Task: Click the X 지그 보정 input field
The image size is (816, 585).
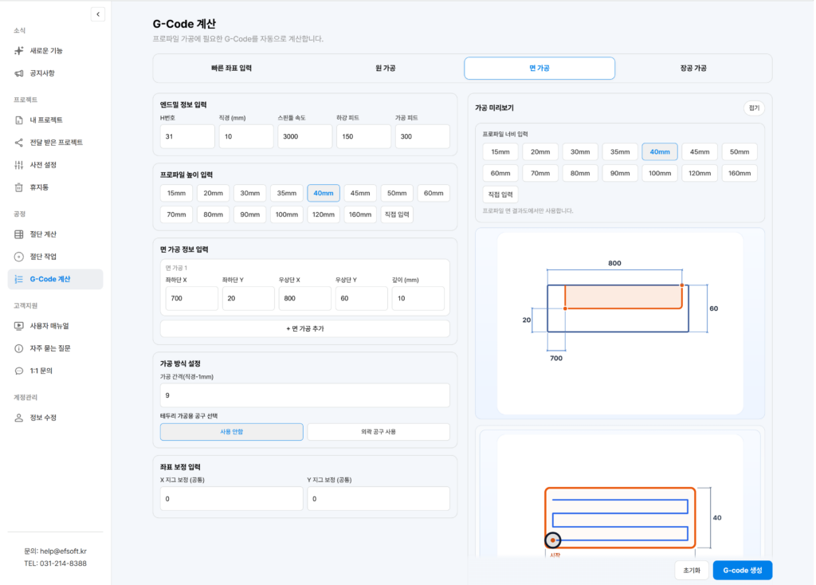Action: tap(232, 499)
